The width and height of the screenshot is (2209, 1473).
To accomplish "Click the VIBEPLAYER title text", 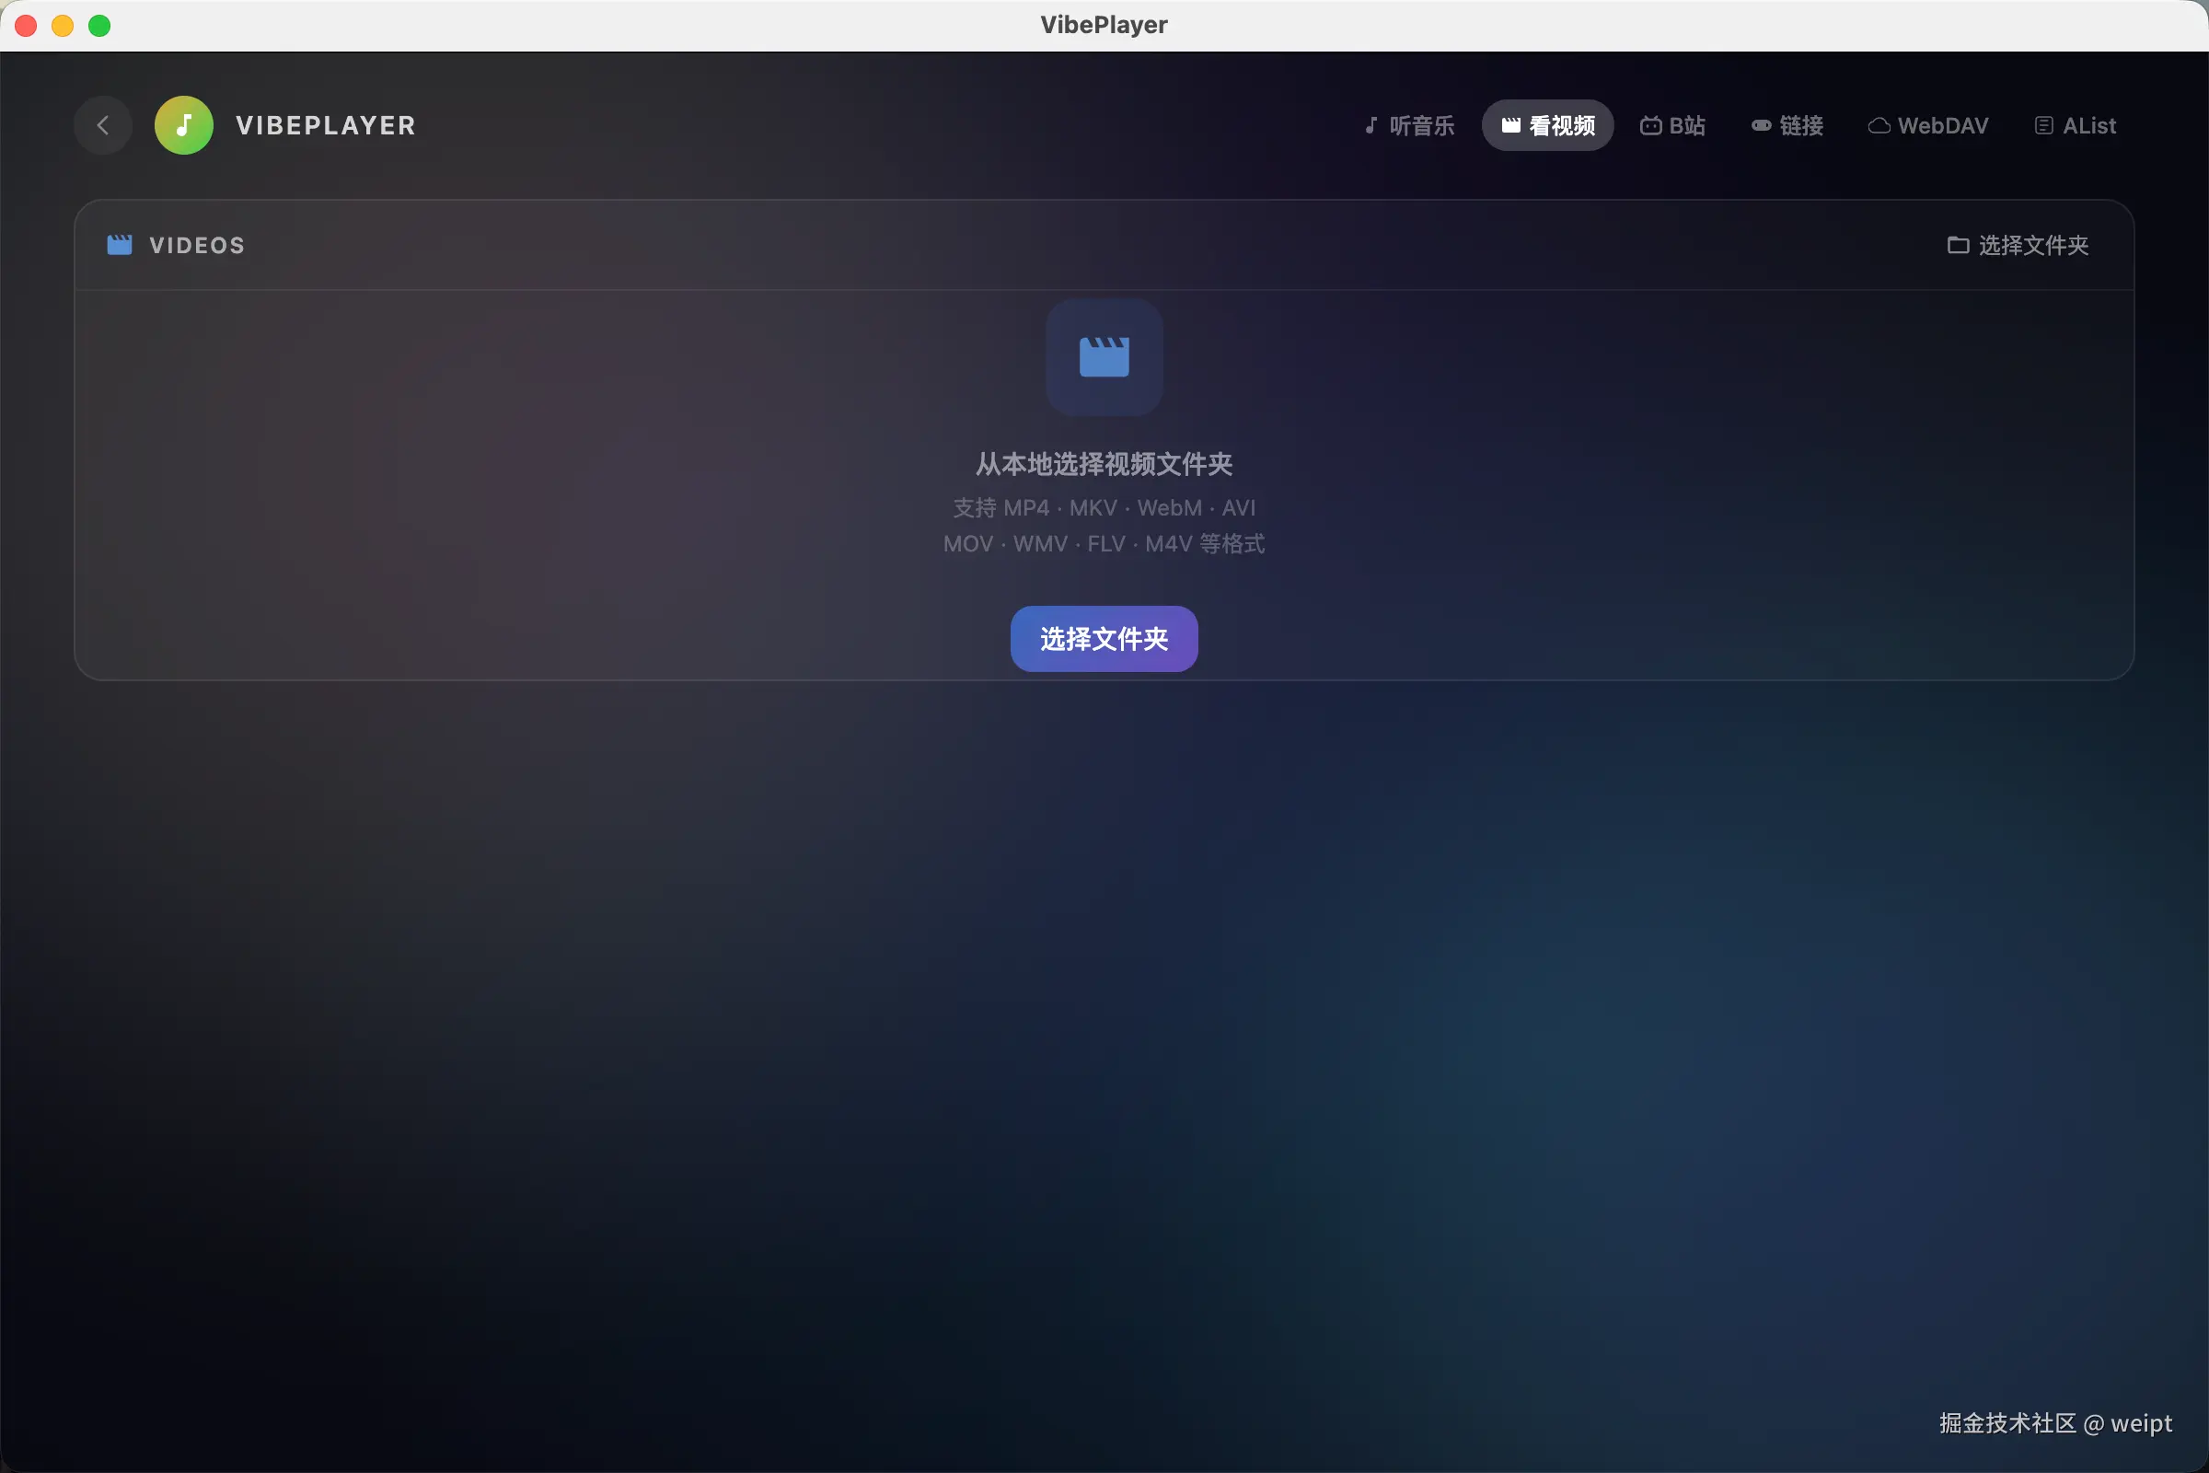I will point(326,125).
